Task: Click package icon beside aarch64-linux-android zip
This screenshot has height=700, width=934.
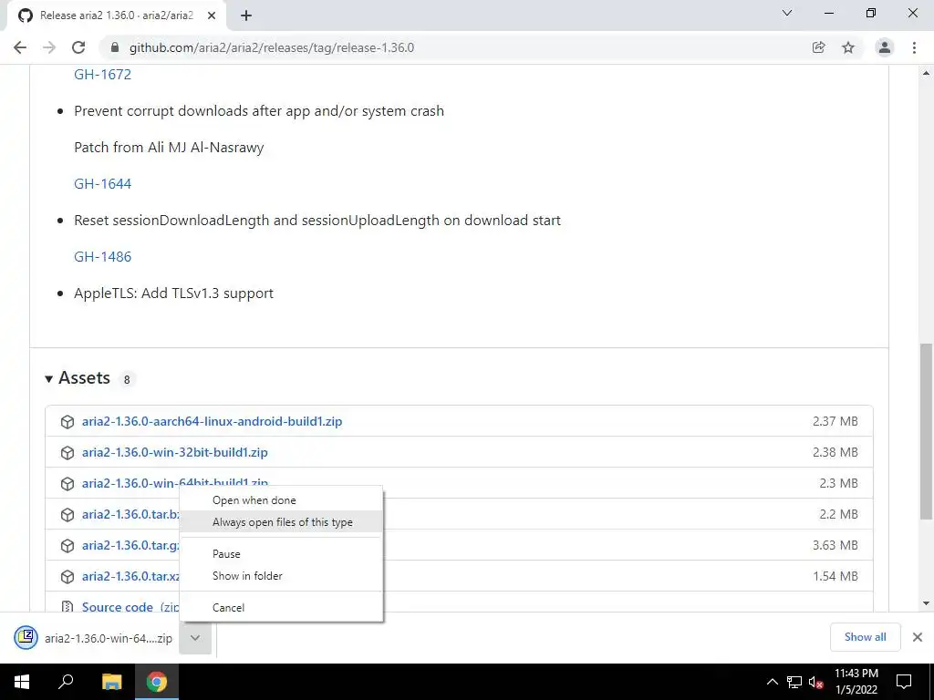Action: point(67,421)
